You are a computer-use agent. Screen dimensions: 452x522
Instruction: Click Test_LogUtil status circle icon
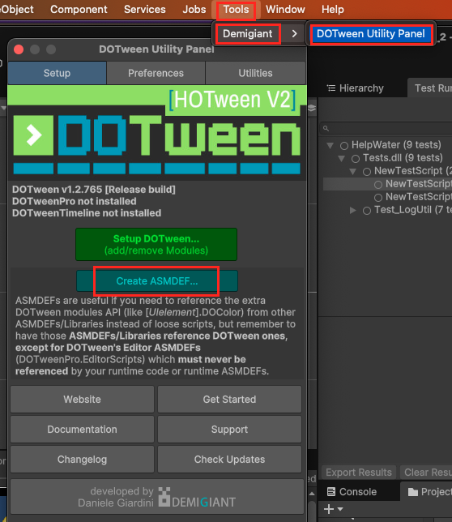pos(367,211)
